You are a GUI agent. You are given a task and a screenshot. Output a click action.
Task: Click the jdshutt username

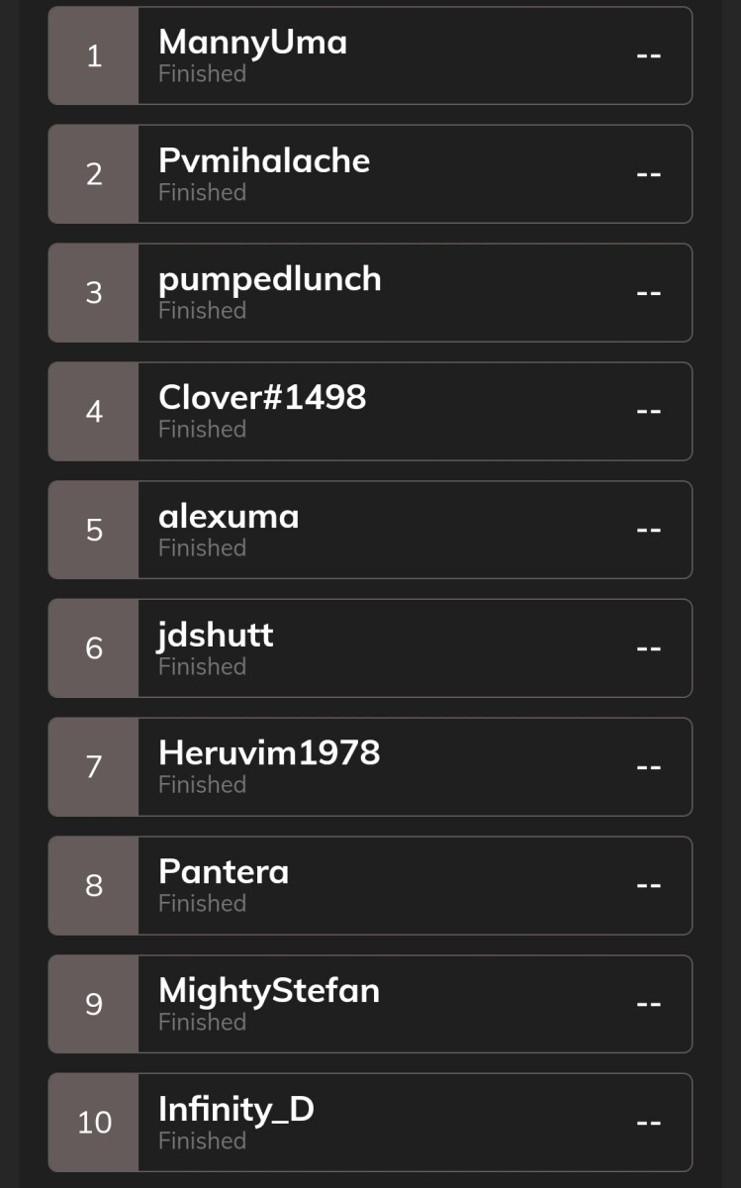tap(216, 636)
